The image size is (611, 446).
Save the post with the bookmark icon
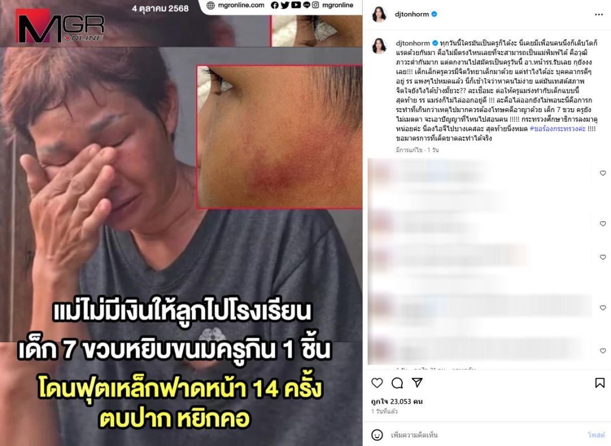coord(600,383)
